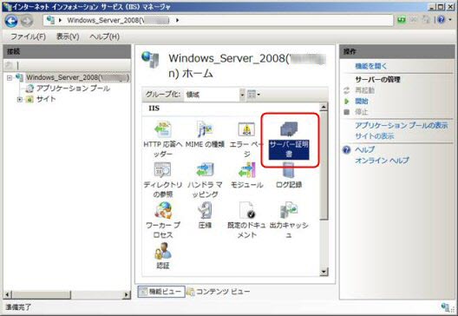Switch to コンテンツ ビュー tab
The image size is (458, 316).
(x=219, y=292)
